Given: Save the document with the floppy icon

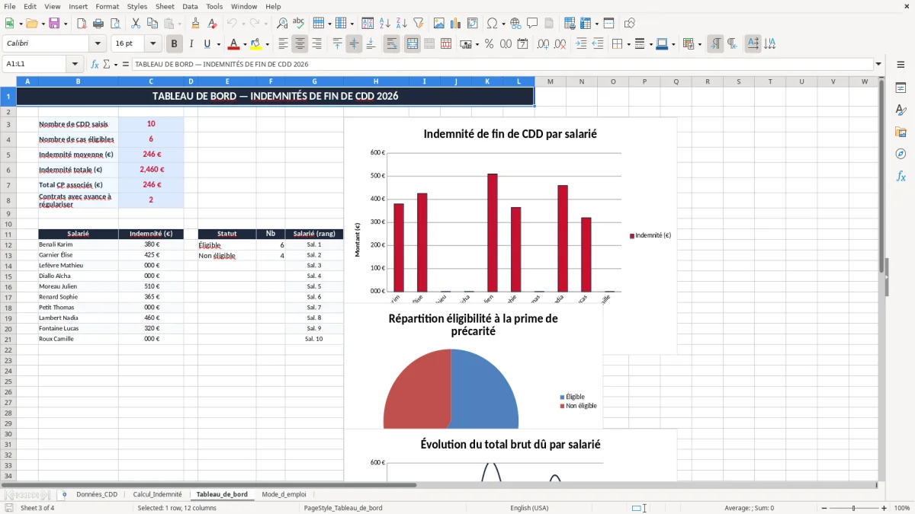Looking at the screenshot, I should (x=54, y=24).
